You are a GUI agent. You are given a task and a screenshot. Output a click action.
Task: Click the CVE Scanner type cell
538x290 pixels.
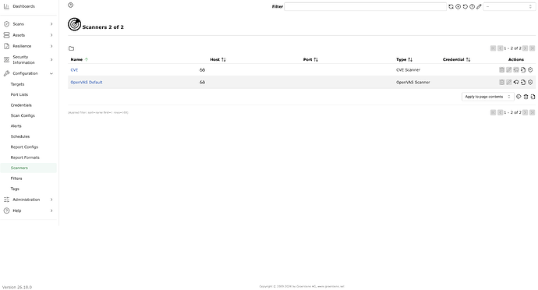(x=409, y=70)
